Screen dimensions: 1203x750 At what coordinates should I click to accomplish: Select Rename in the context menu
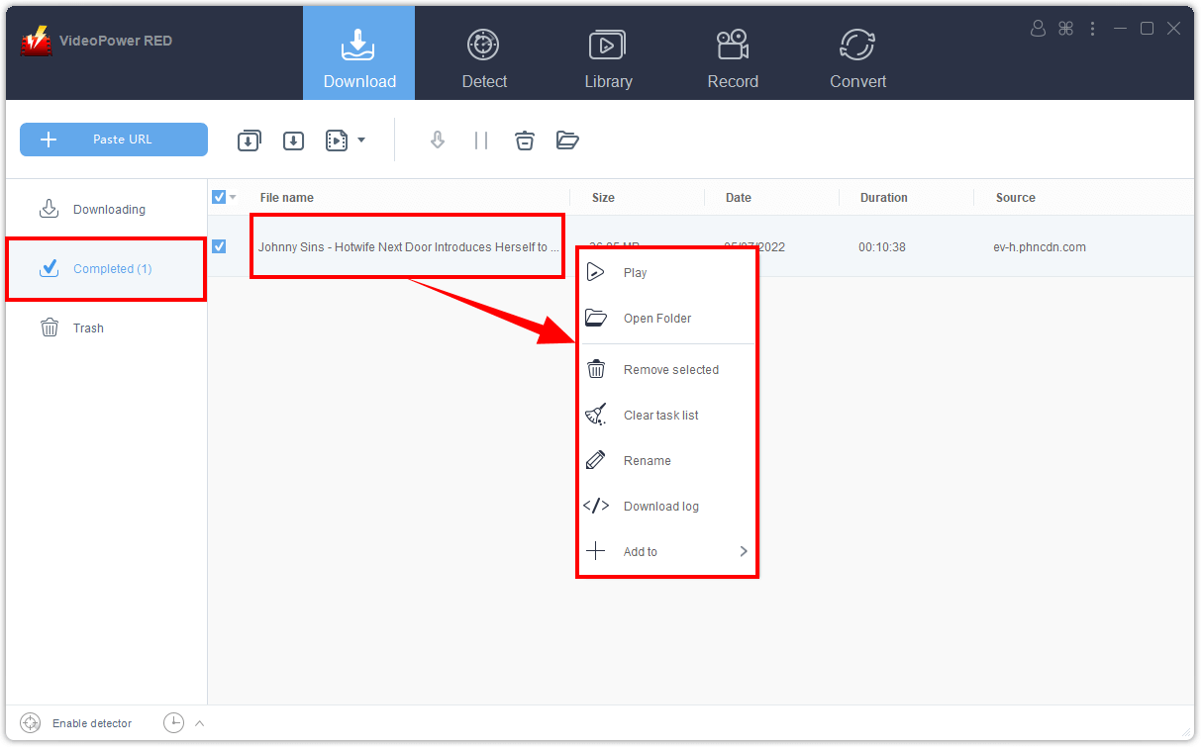point(667,461)
